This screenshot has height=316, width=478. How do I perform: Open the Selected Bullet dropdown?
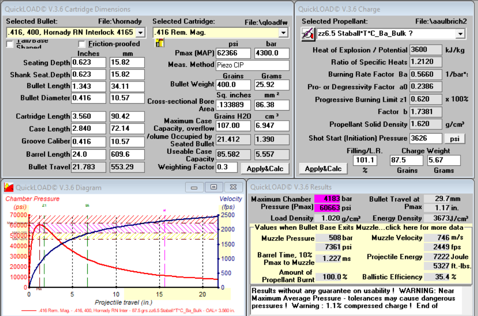pos(141,33)
